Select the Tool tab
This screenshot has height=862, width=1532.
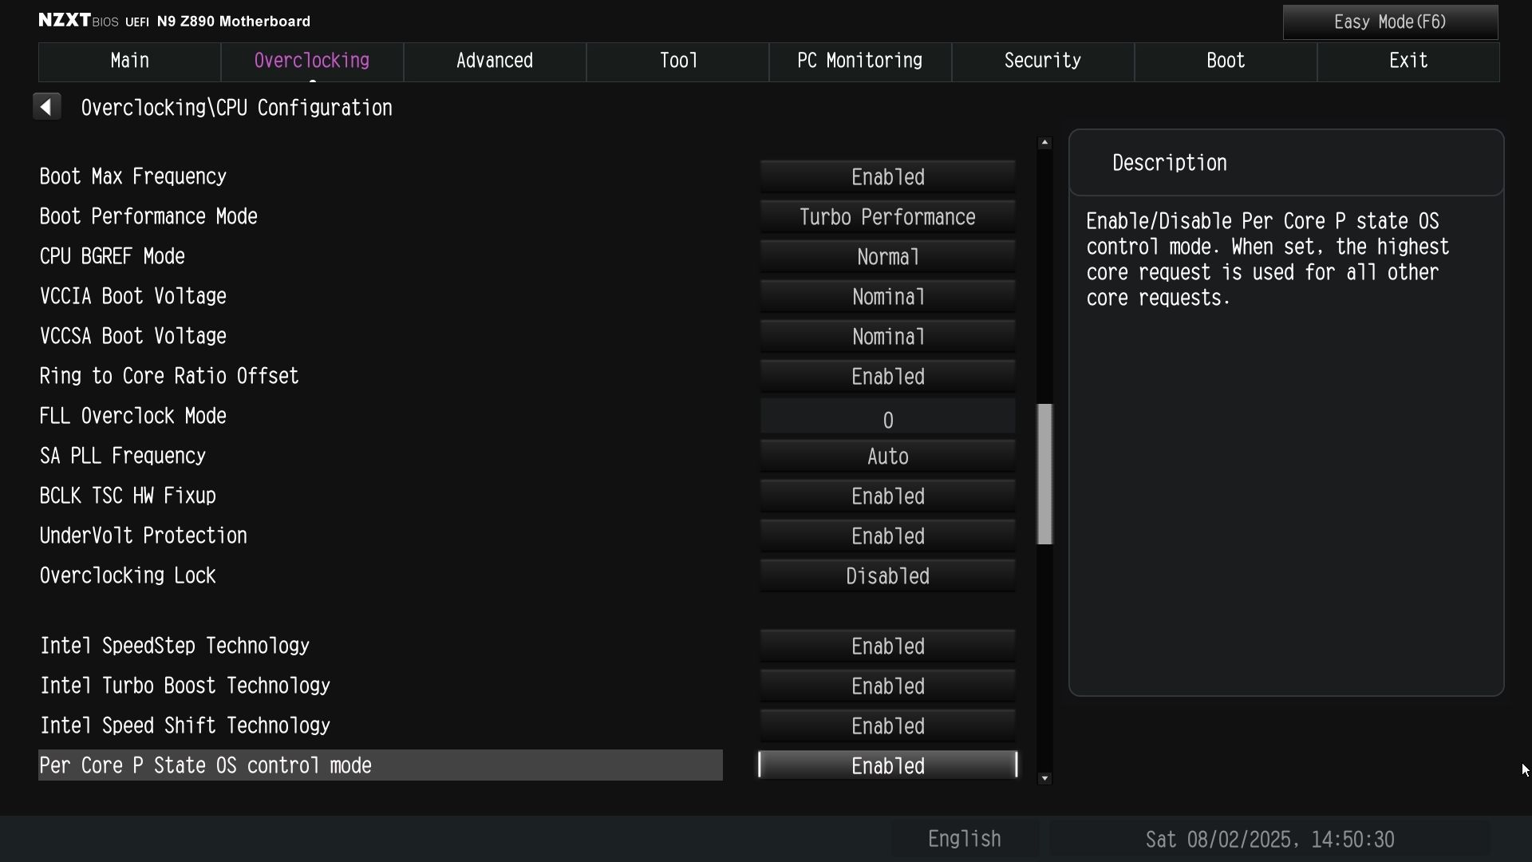[x=677, y=61]
